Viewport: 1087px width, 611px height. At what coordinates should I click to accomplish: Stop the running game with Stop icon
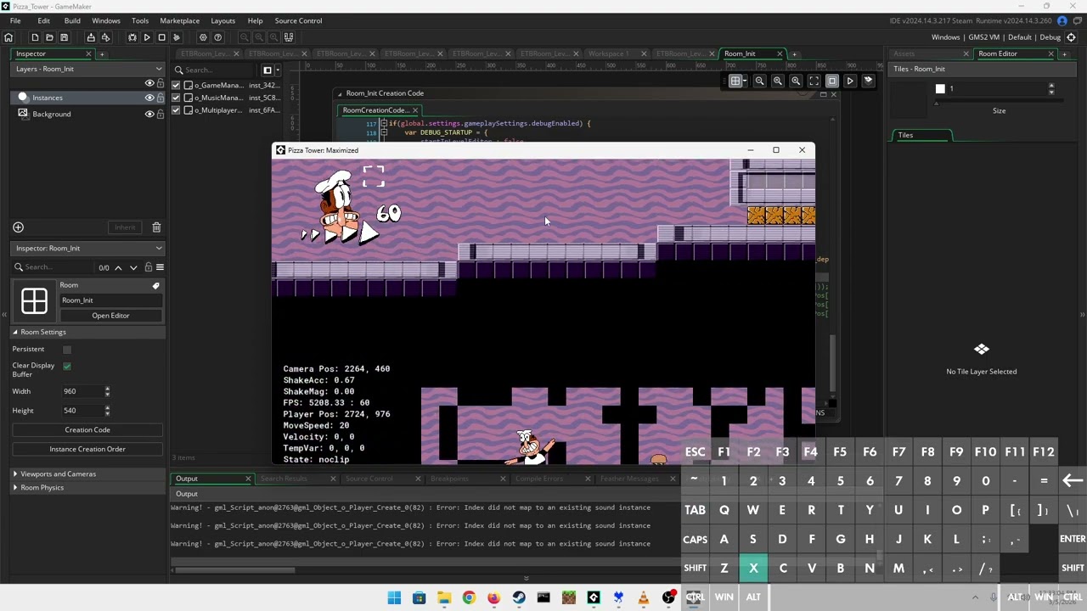point(161,37)
